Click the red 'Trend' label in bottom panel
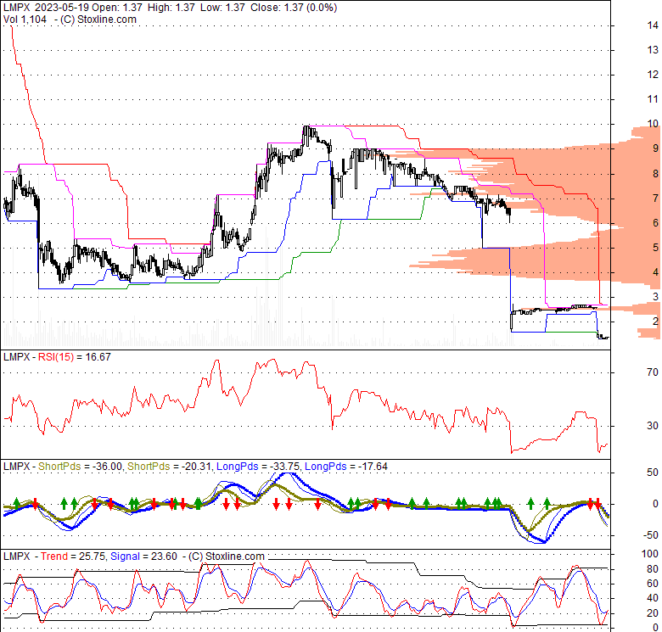The image size is (662, 632). [x=54, y=556]
